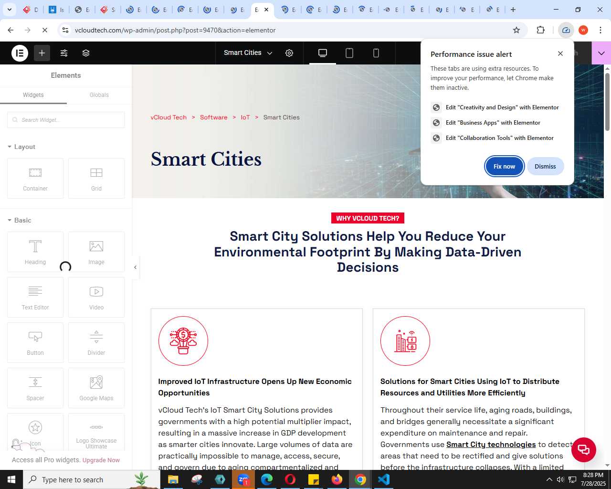This screenshot has height=489, width=611.
Task: Select the Container widget
Action: [35, 179]
